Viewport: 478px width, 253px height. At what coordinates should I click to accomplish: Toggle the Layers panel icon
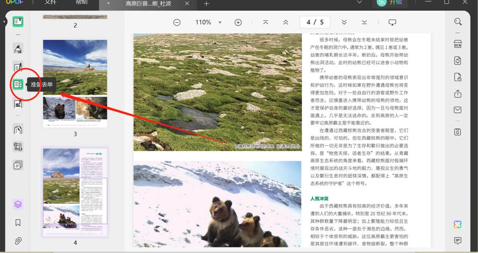(x=18, y=204)
